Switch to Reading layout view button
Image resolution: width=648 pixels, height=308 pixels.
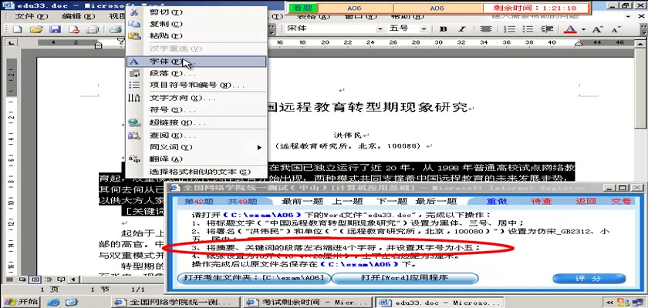pyautogui.click(x=60, y=280)
